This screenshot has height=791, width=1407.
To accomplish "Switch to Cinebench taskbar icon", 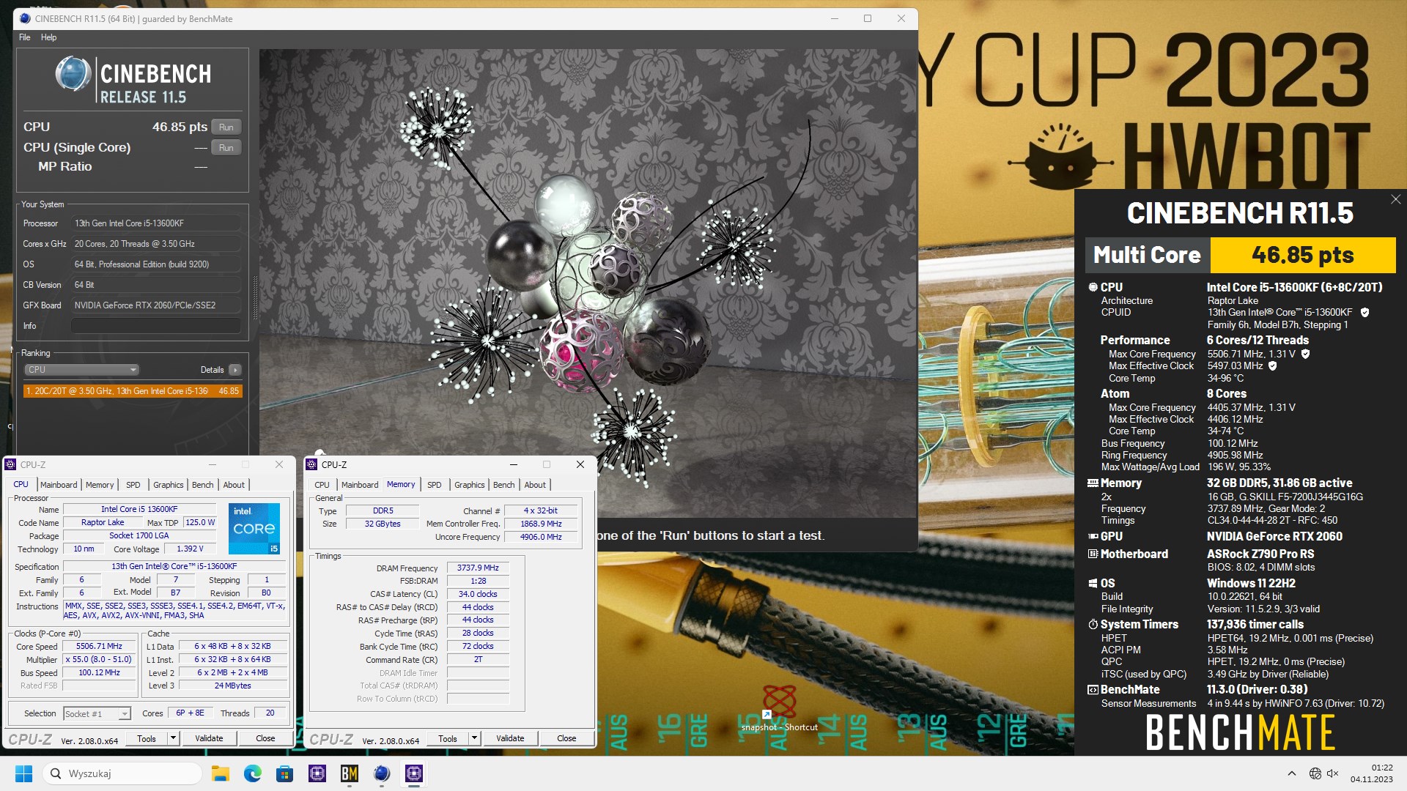I will pos(382,773).
